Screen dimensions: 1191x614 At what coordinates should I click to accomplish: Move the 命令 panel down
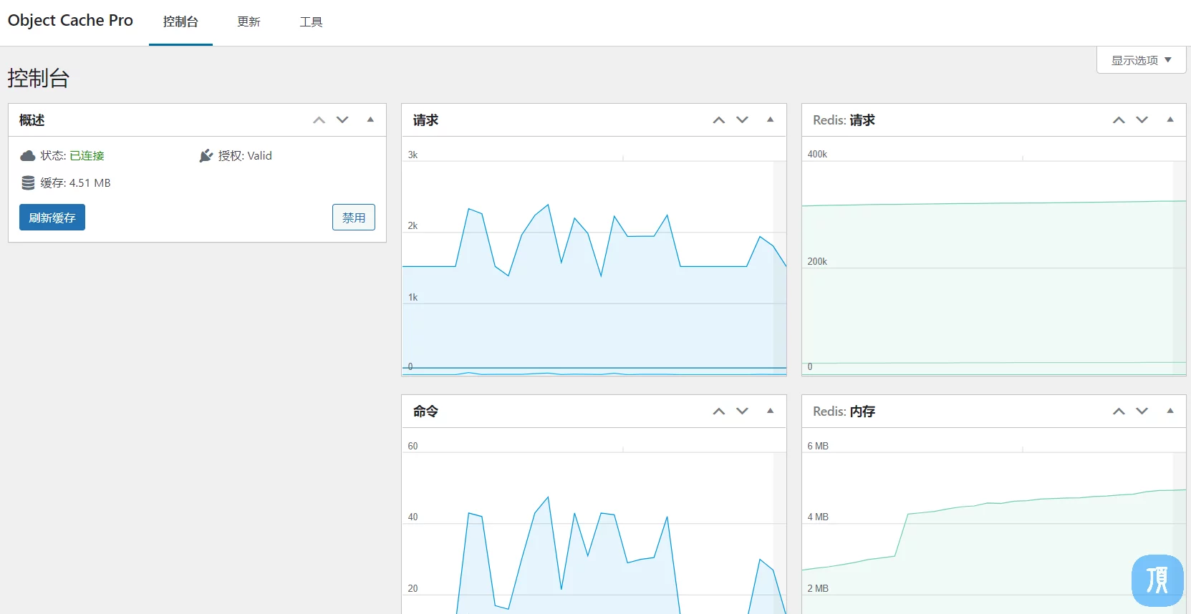point(742,411)
